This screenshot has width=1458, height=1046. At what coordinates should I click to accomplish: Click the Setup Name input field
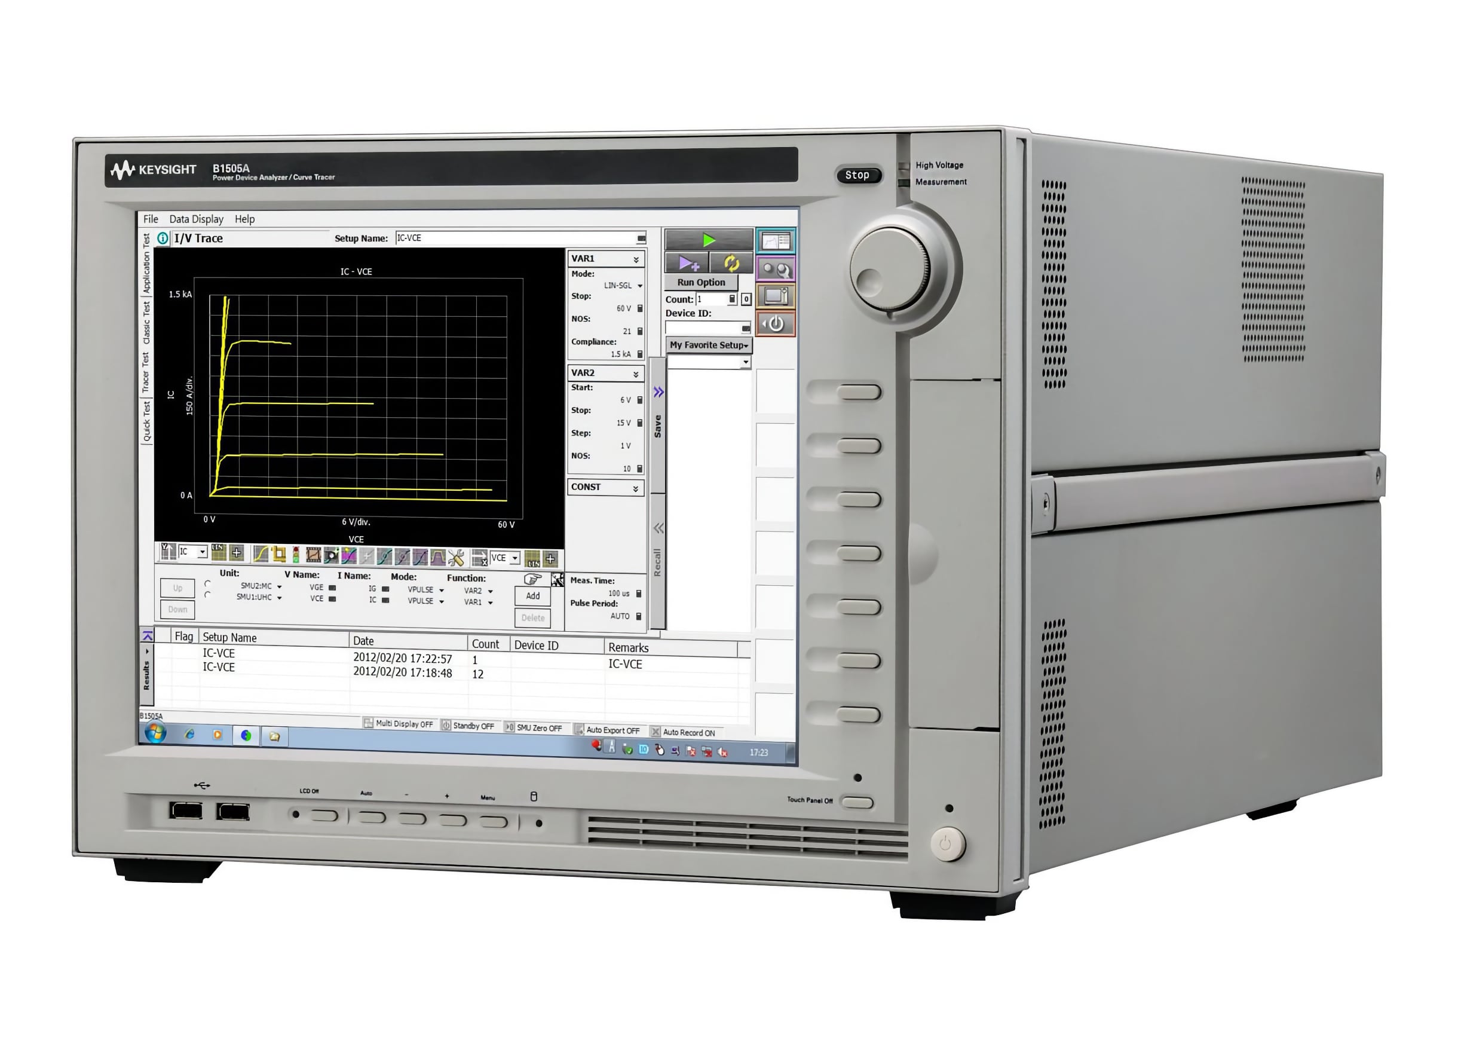520,238
